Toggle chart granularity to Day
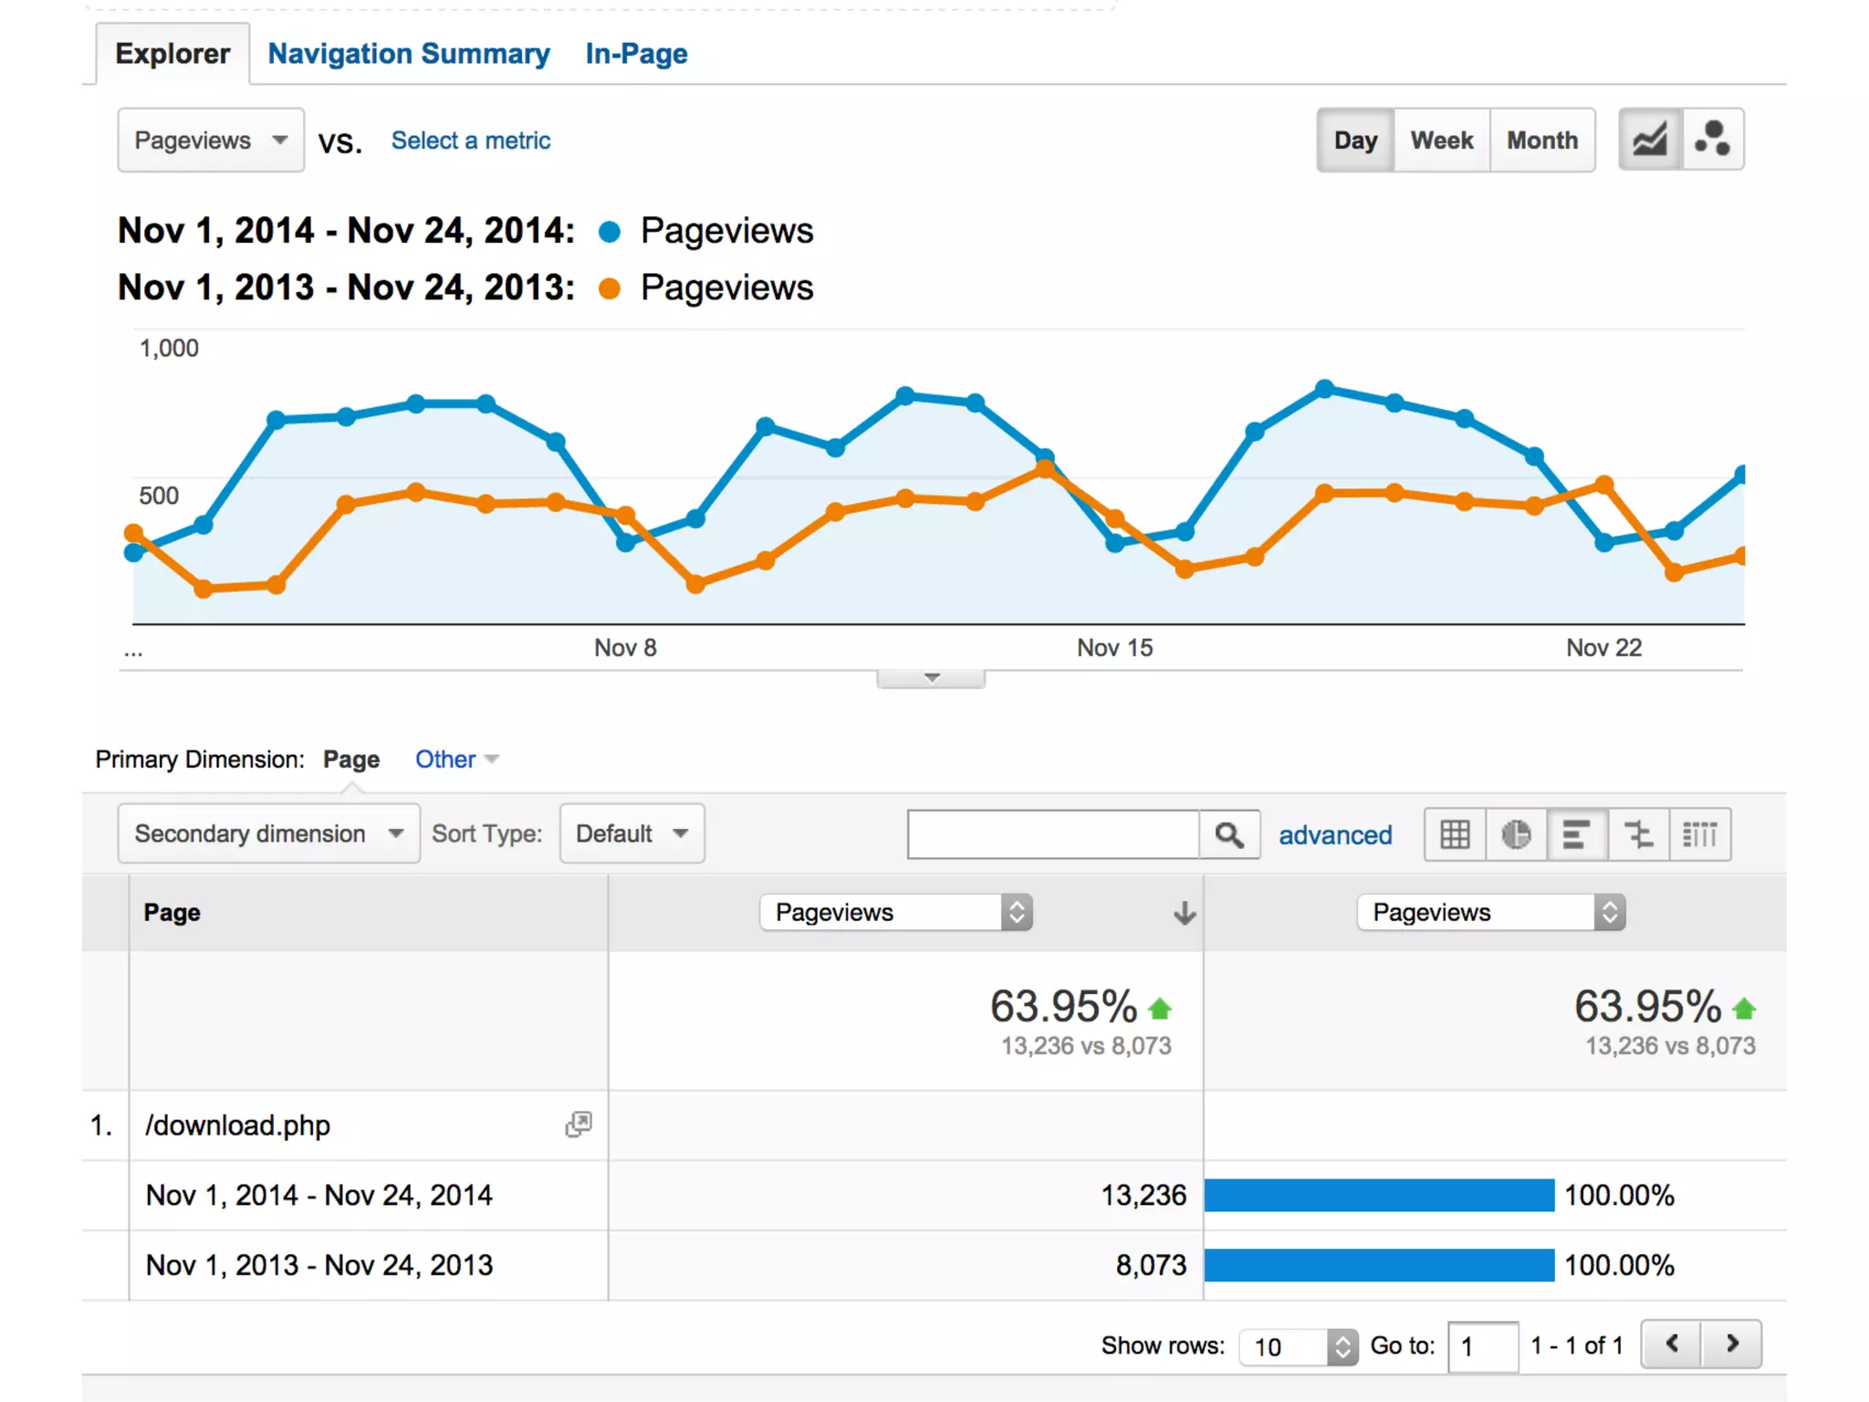 (1355, 141)
